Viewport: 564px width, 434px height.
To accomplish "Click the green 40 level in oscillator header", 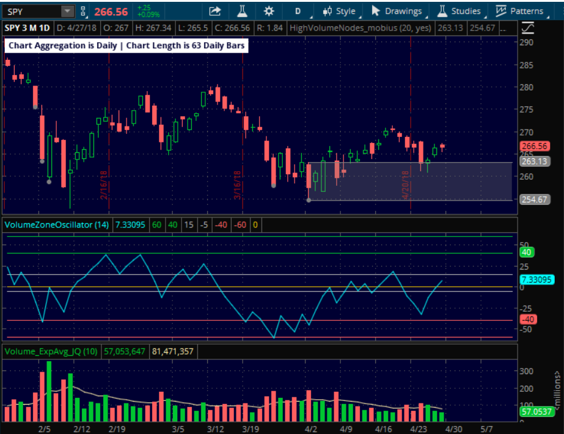I will (x=173, y=225).
